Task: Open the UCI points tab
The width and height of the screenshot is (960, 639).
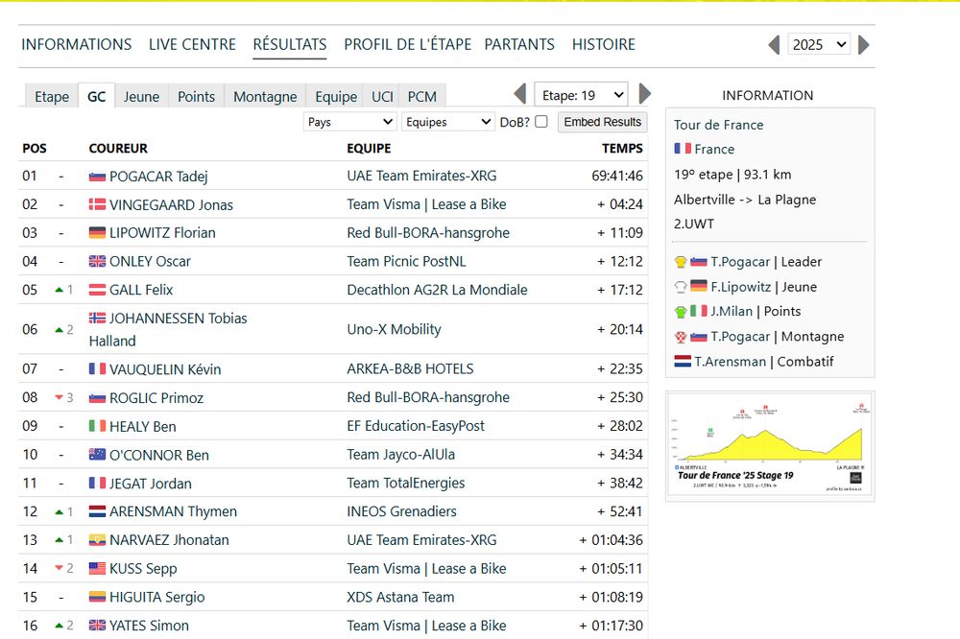Action: [383, 97]
